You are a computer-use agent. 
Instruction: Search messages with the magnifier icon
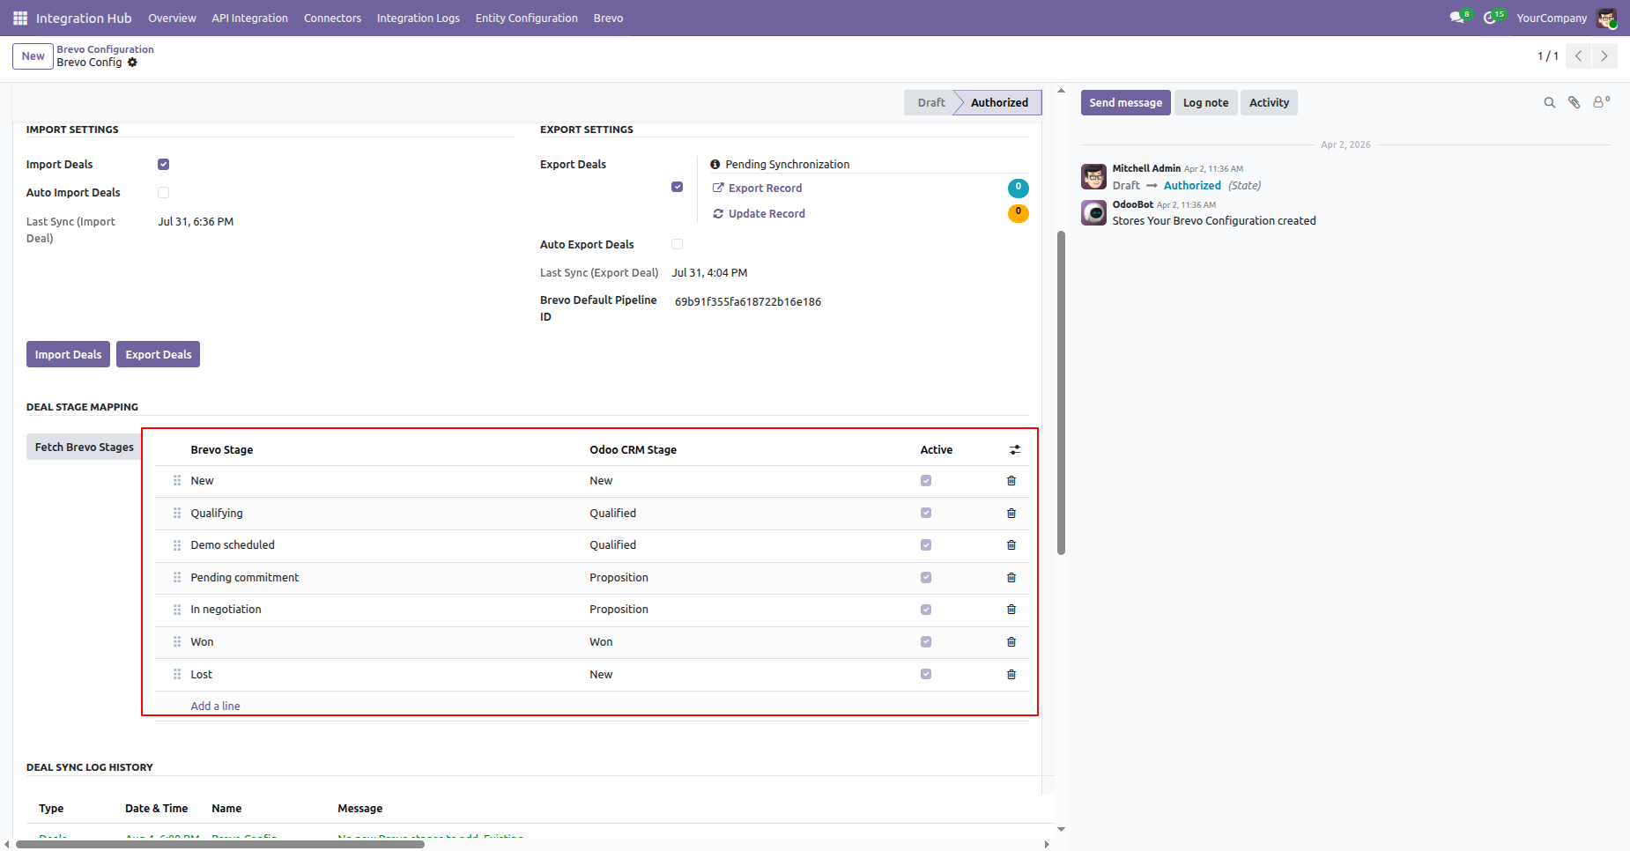(x=1549, y=103)
